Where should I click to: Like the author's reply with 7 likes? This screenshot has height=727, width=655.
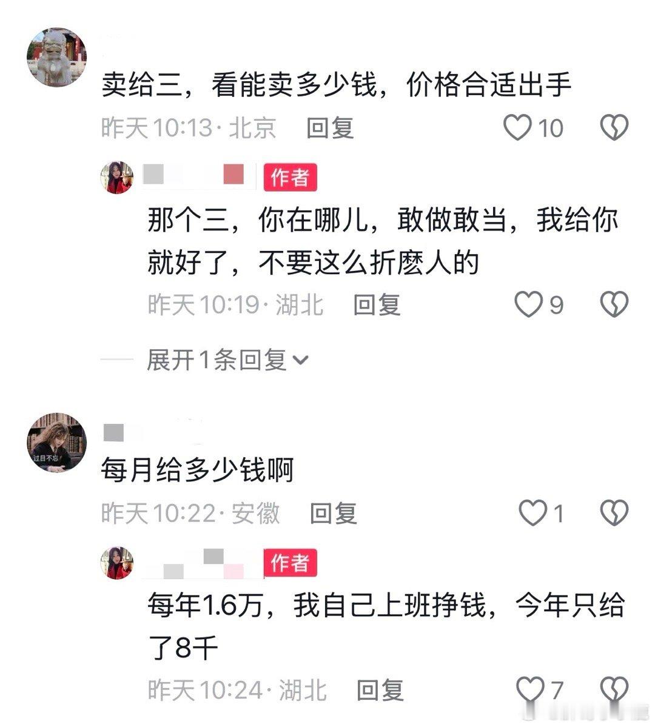[x=530, y=689]
